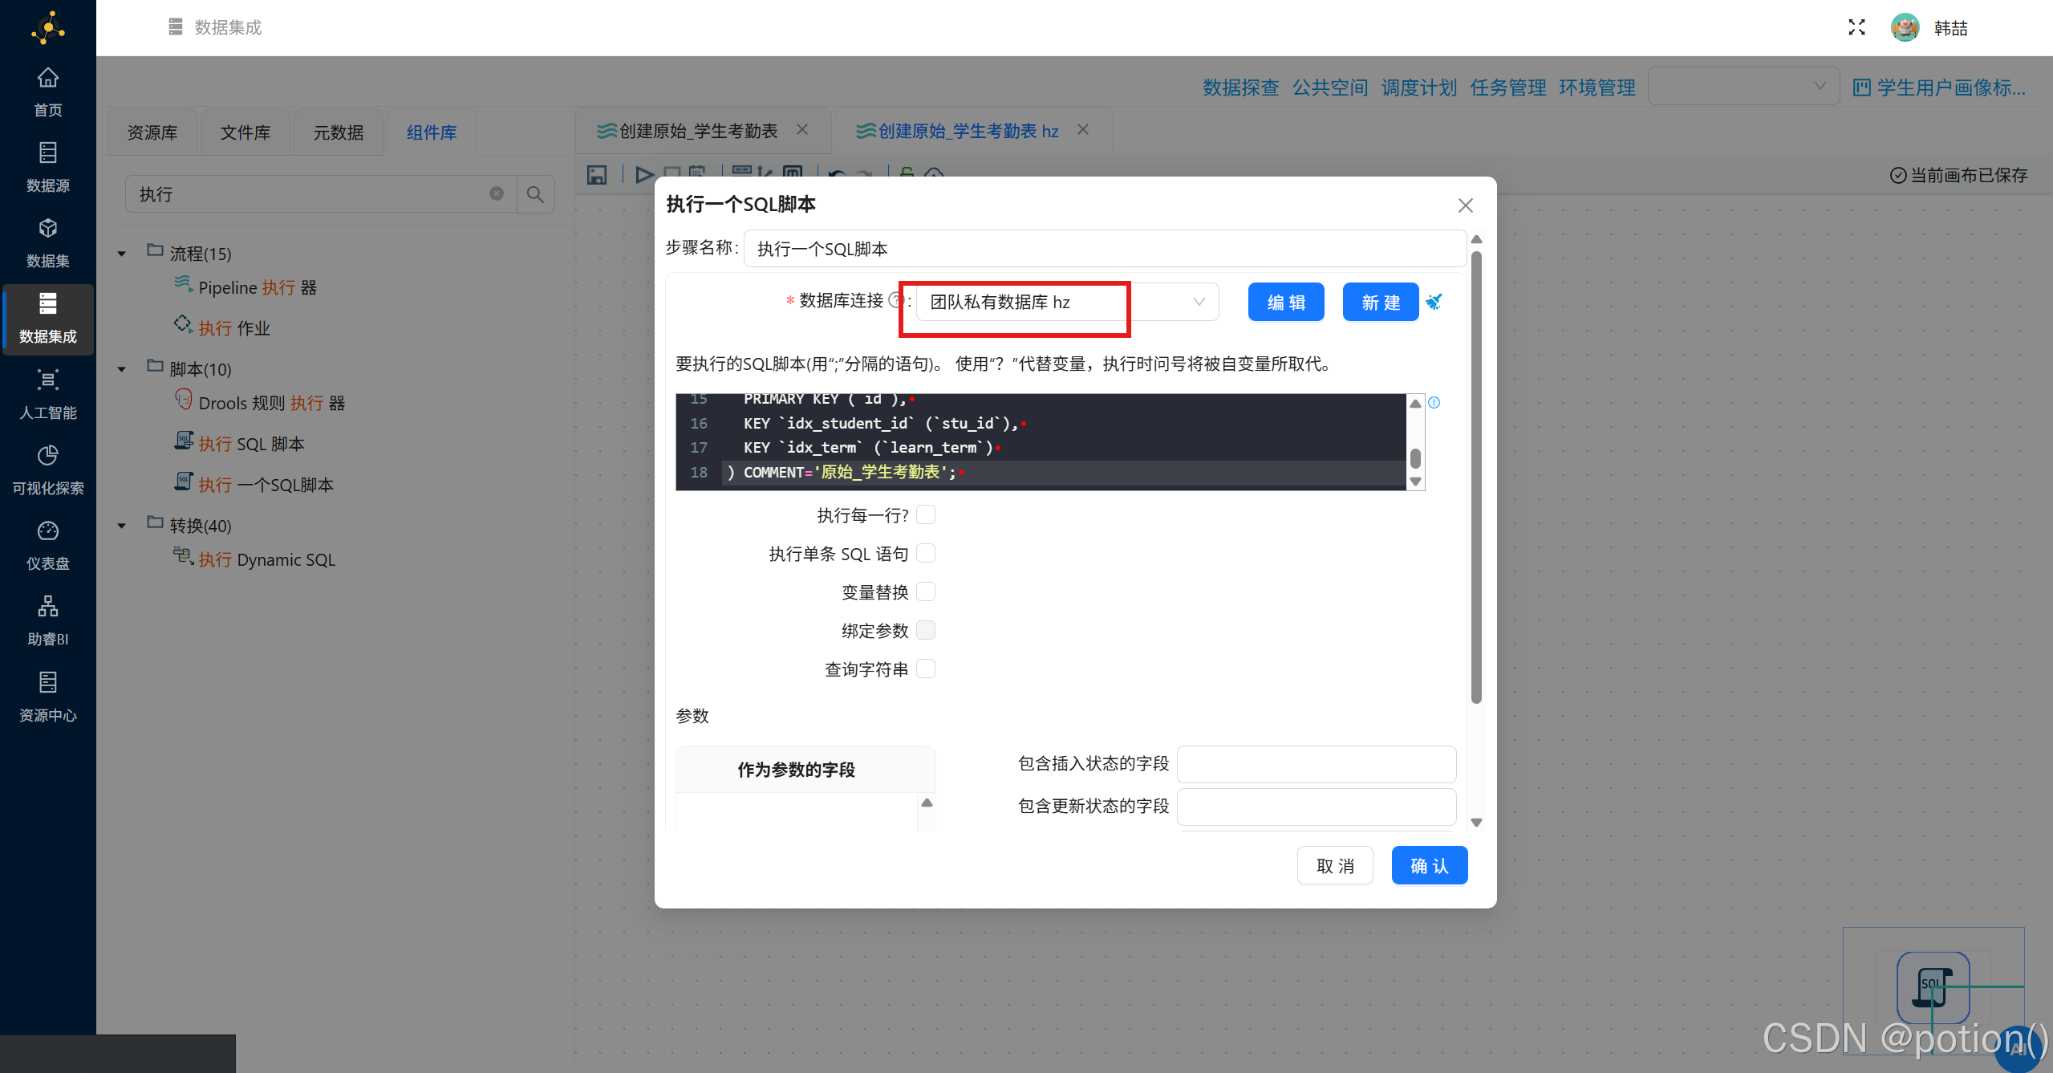Open the 任务管理 link

(1507, 87)
